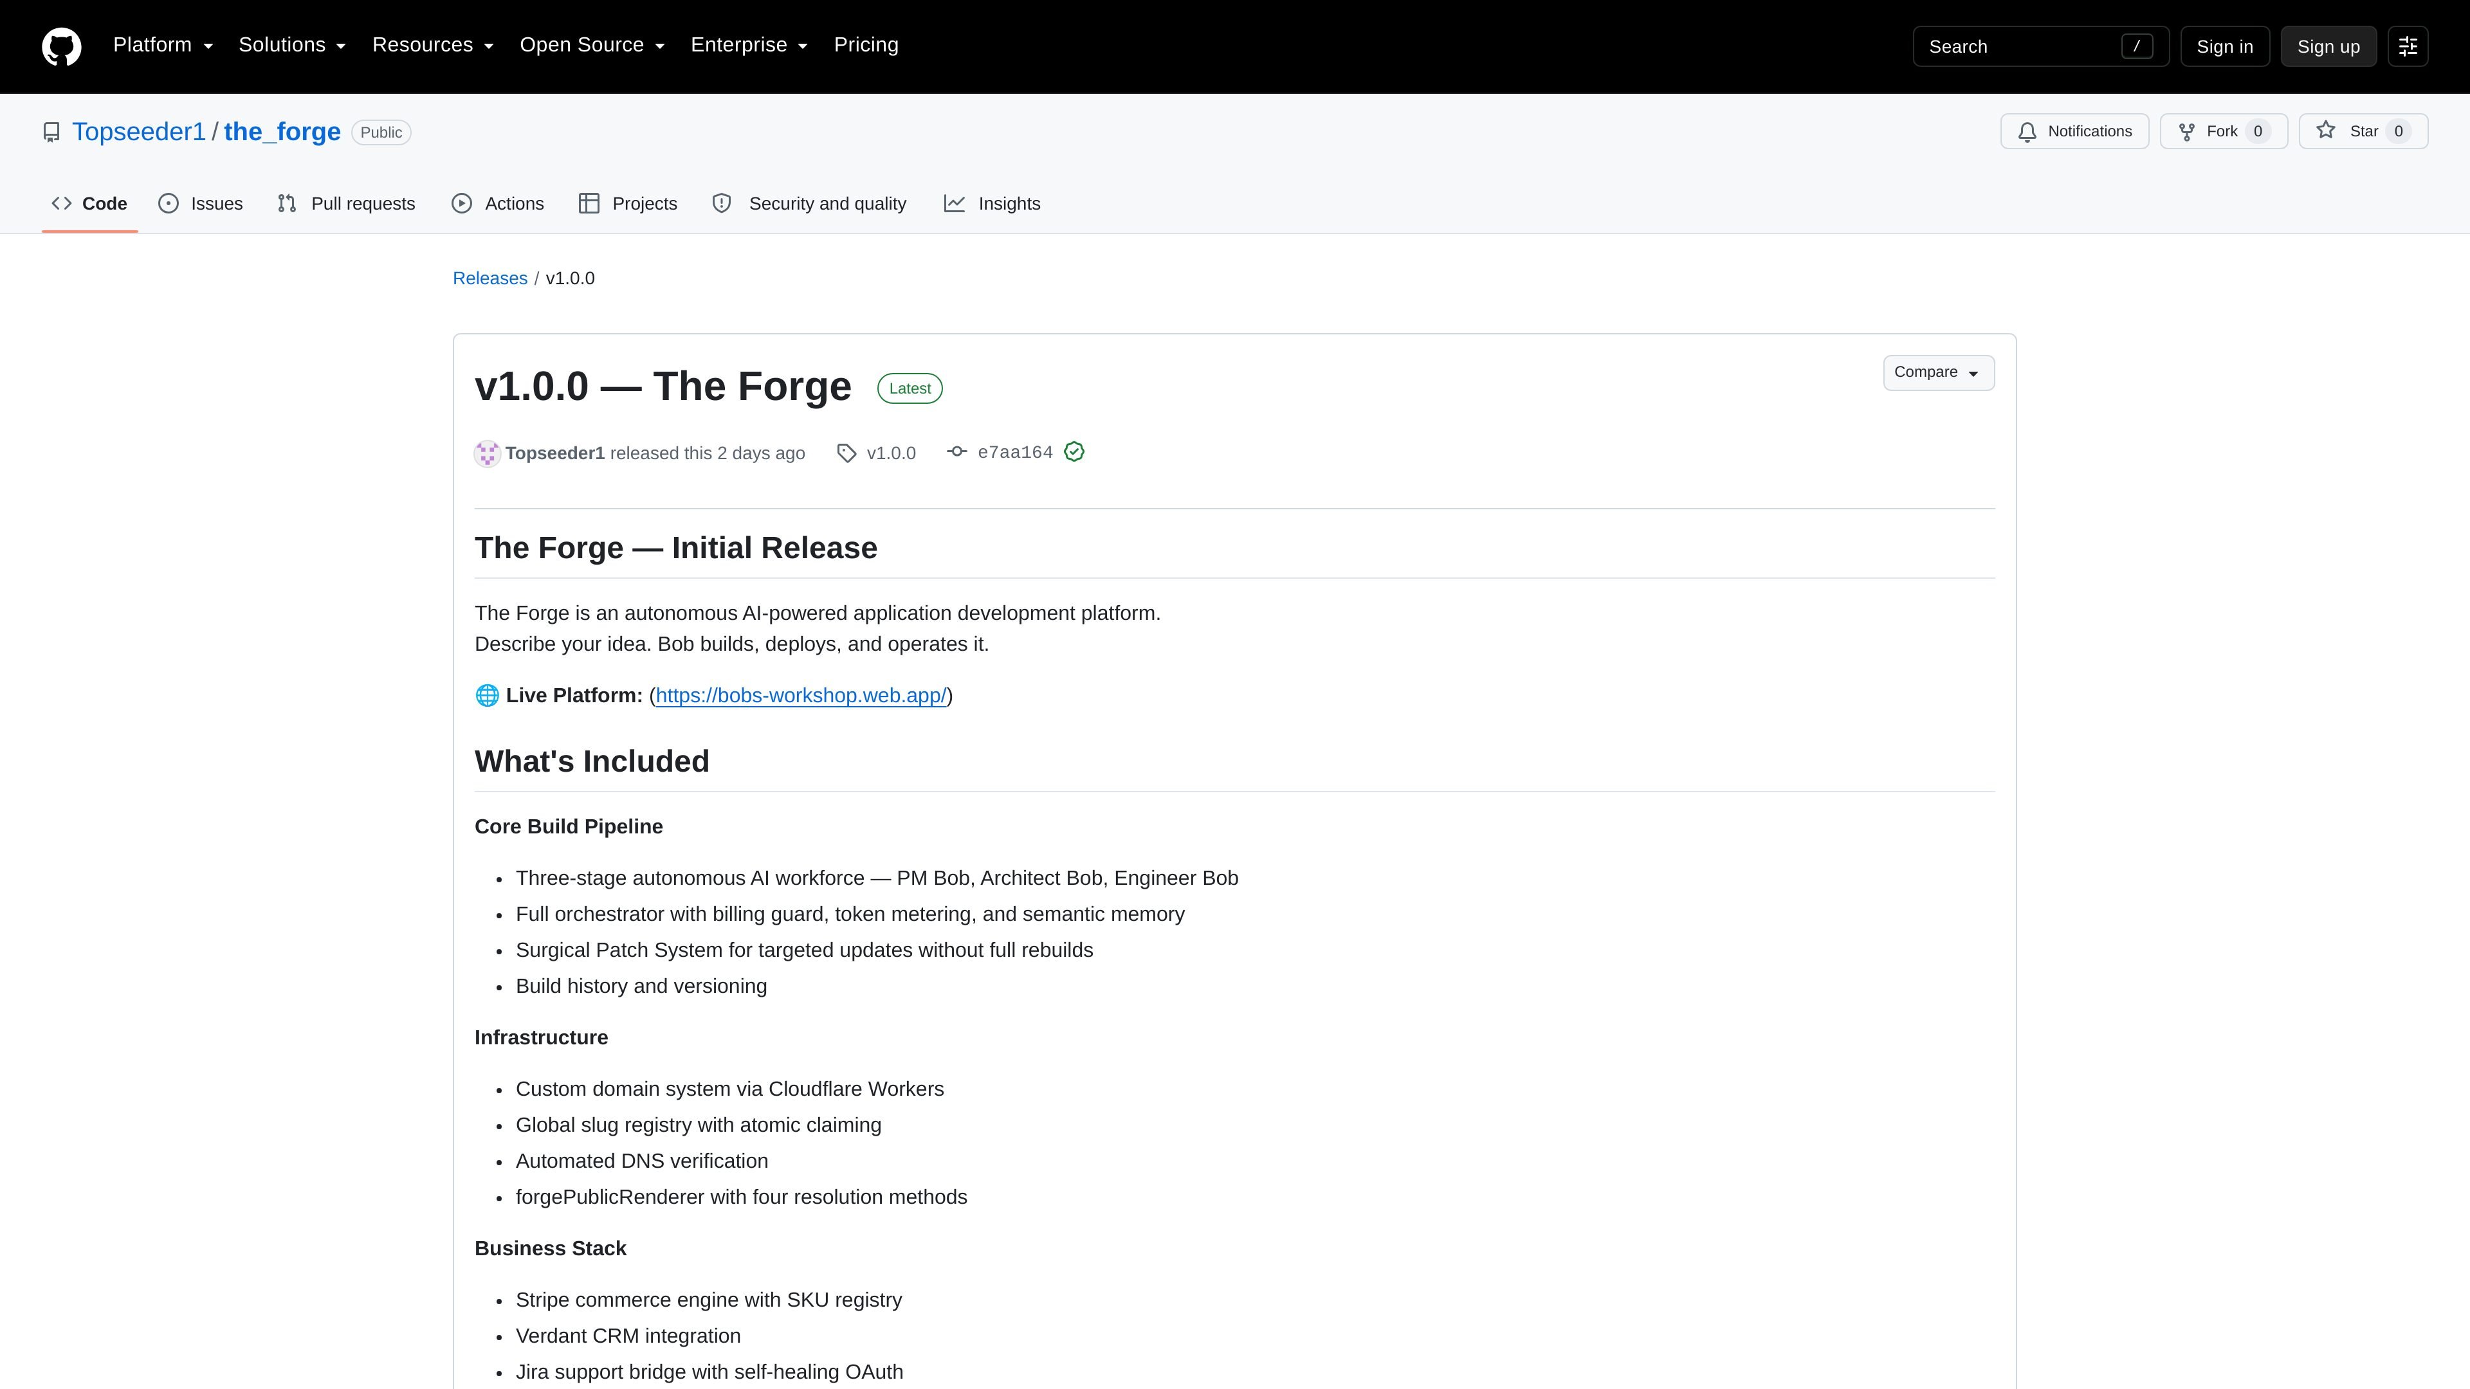Click the Topseeder1 avatar image
Viewport: 2470px width, 1389px height.
pos(487,453)
